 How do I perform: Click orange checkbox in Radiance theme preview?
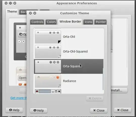pyautogui.click(x=20, y=84)
